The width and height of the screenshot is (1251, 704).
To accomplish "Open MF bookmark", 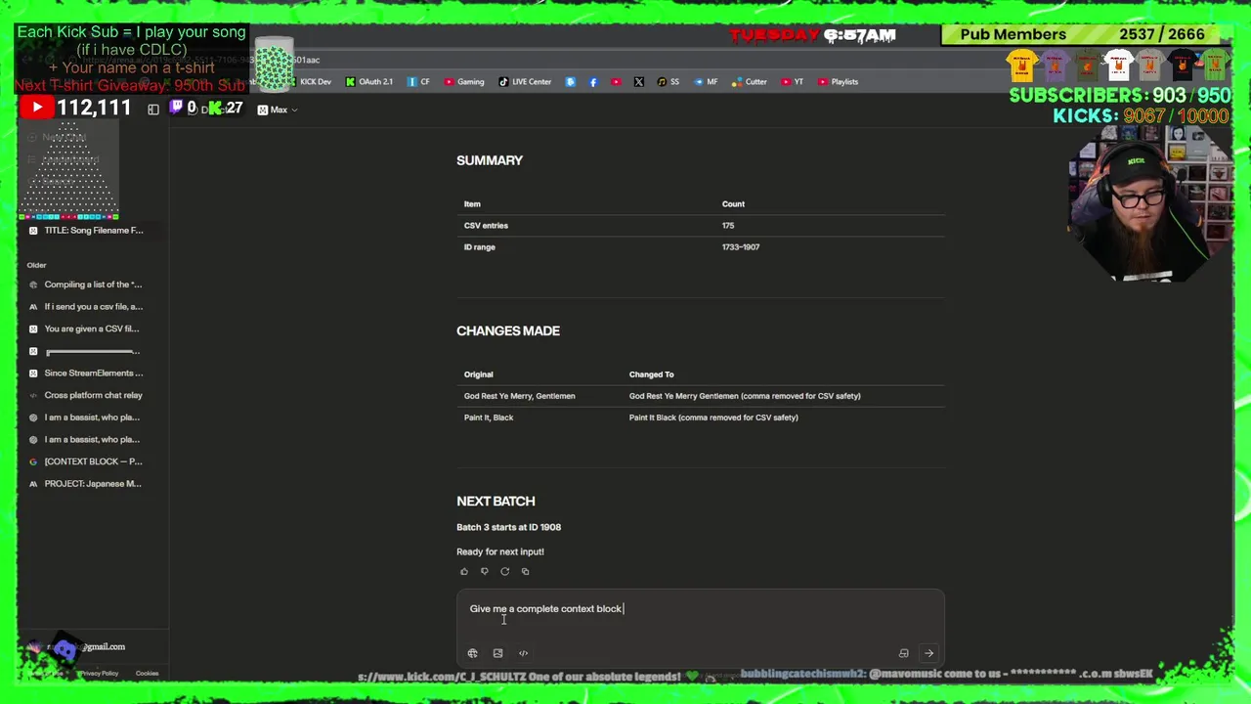I will (706, 82).
